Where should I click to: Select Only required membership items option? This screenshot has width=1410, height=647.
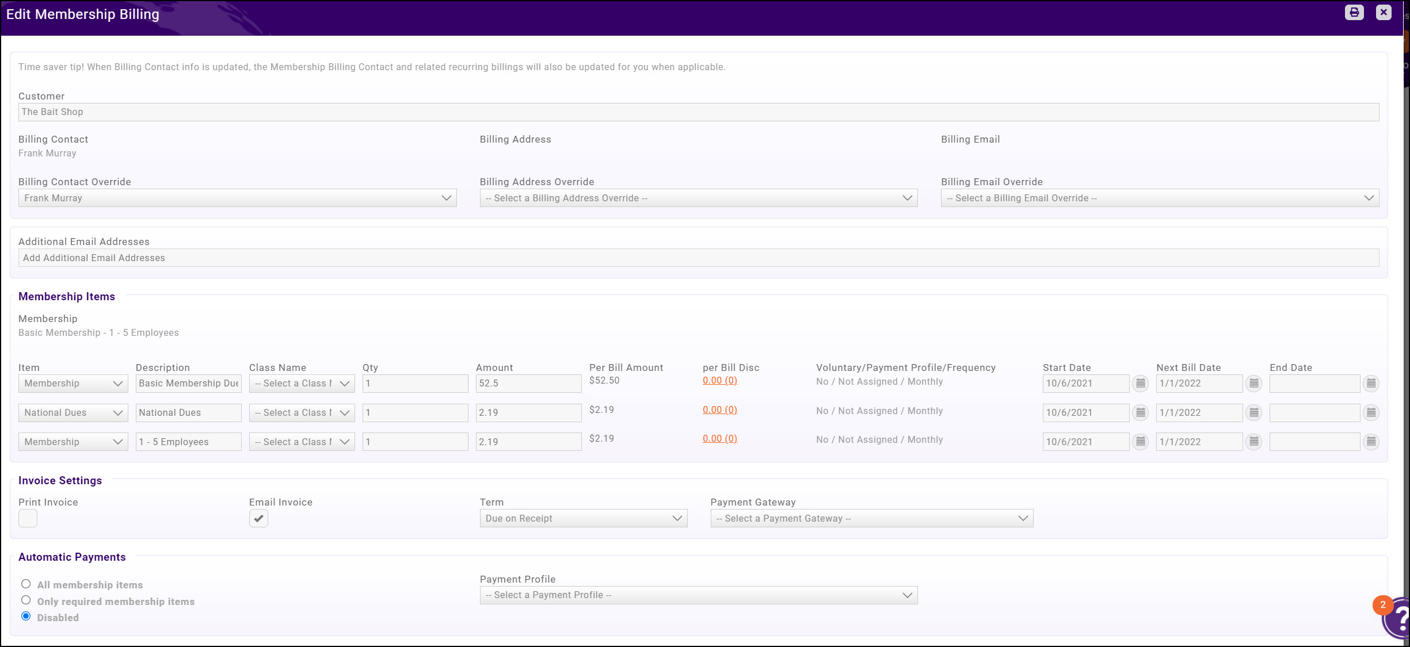(25, 600)
